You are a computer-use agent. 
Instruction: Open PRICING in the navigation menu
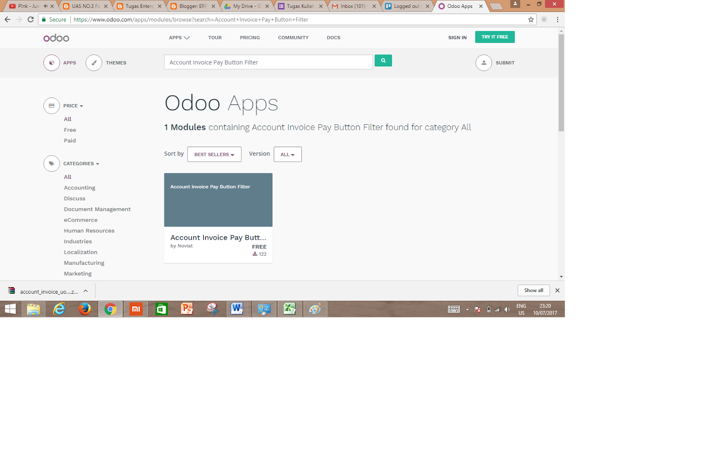250,38
